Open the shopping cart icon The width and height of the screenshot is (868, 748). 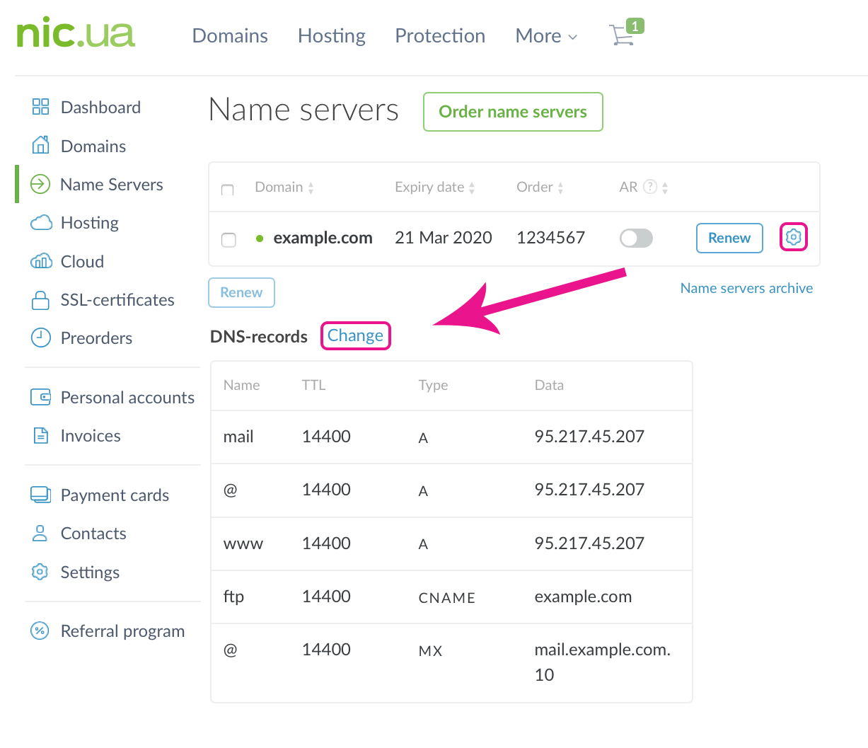[x=622, y=35]
